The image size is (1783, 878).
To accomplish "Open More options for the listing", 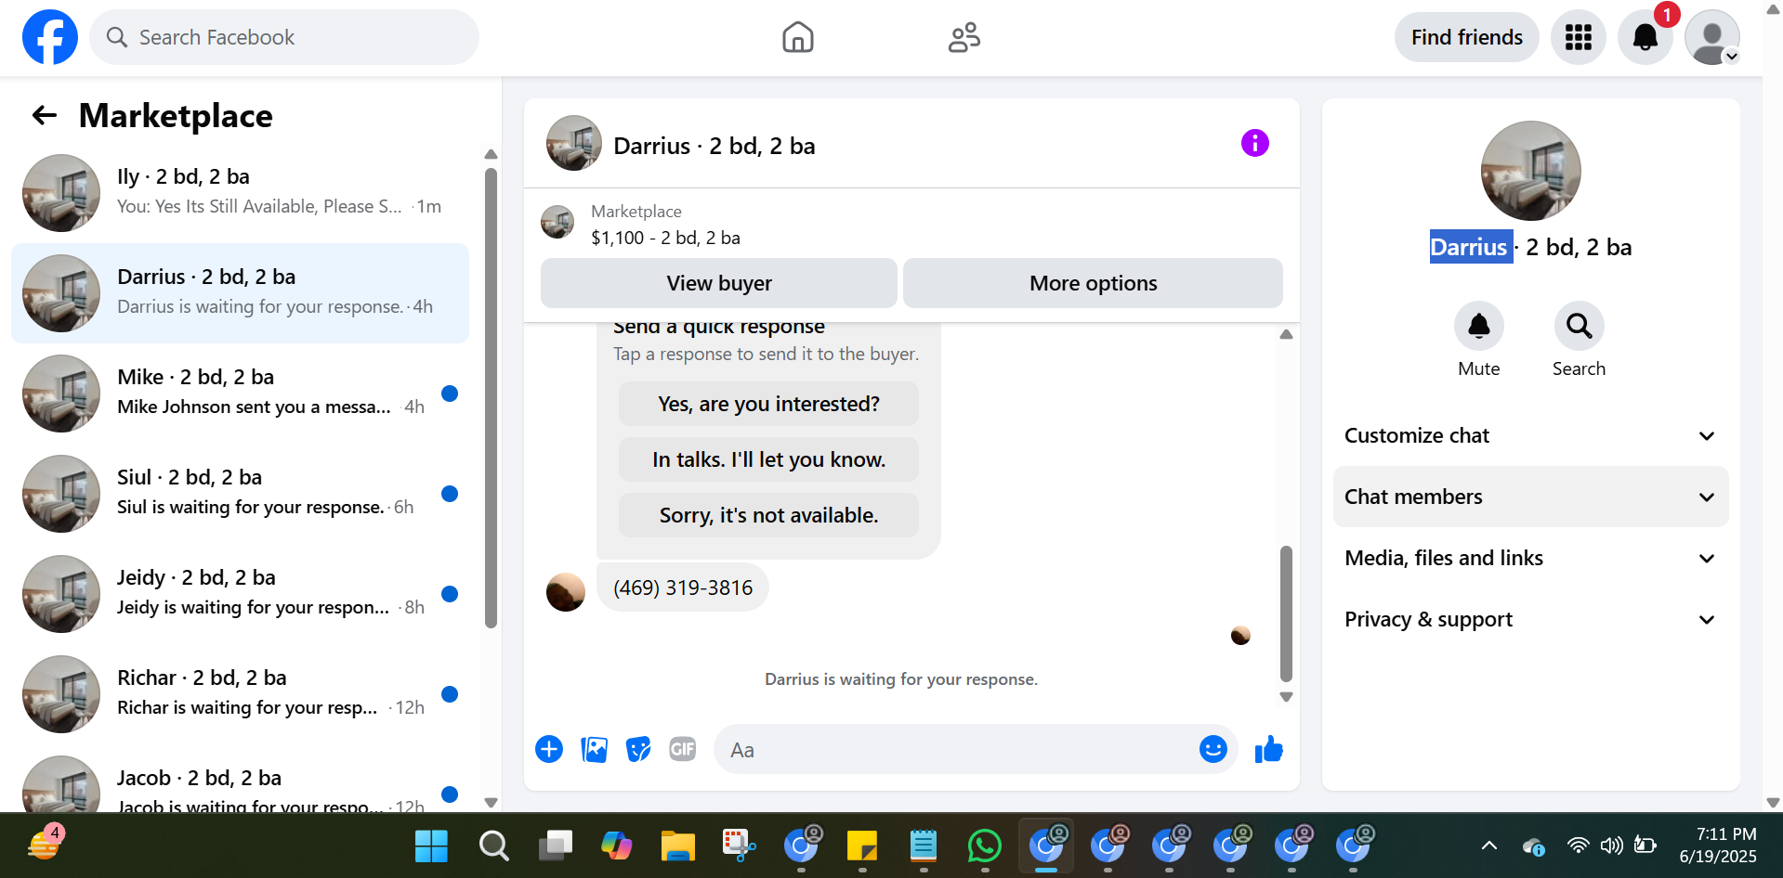I will coord(1094,283).
